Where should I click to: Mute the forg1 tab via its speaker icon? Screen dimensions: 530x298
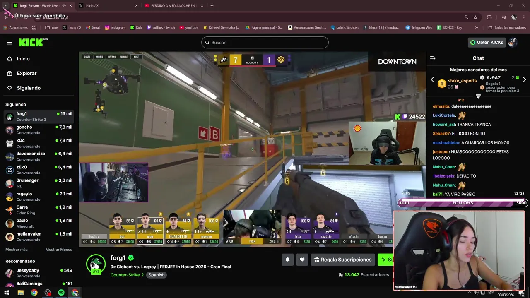(x=64, y=6)
